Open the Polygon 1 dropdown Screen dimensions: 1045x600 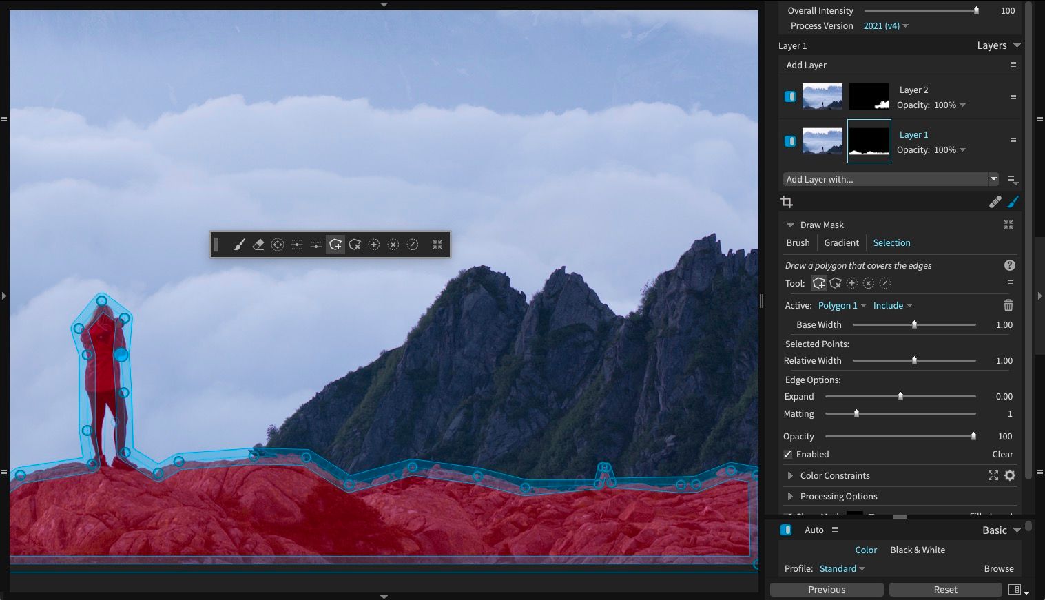pos(841,305)
